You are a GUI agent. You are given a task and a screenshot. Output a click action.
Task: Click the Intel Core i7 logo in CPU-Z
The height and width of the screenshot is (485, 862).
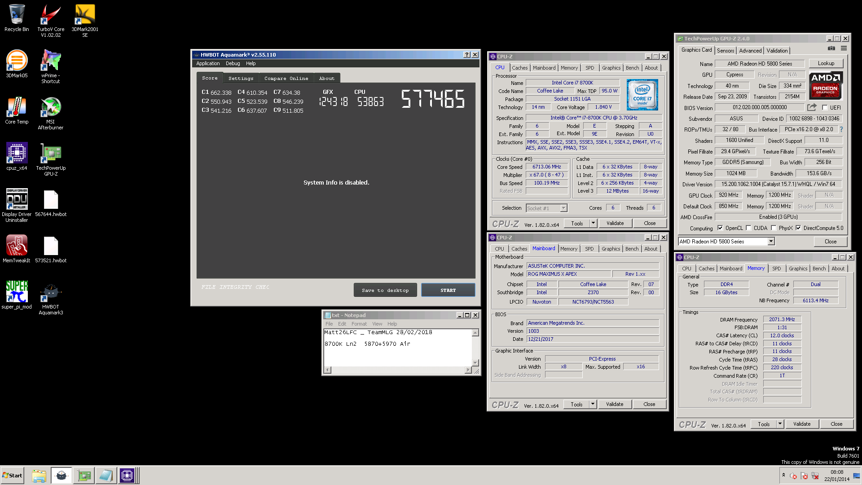click(x=642, y=95)
